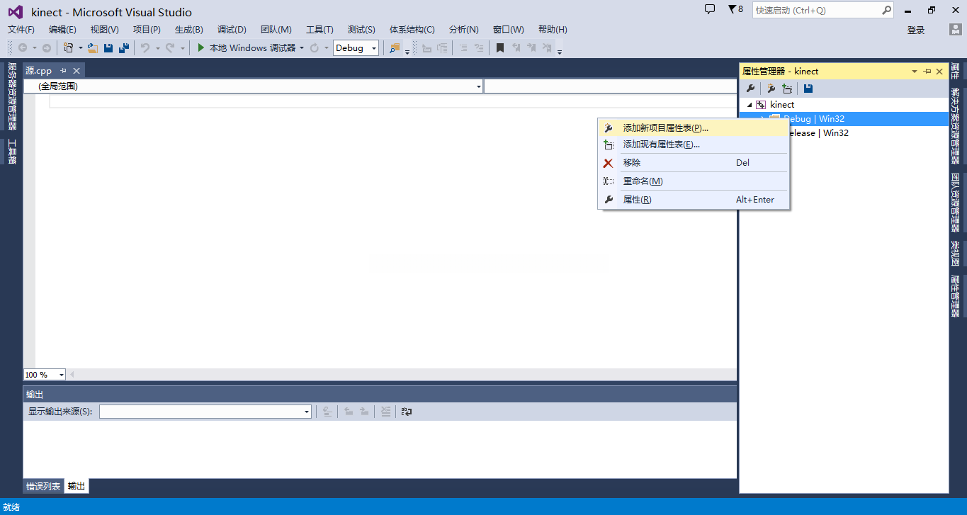The height and width of the screenshot is (515, 967).
Task: Click the new project toolbar icon
Action: click(68, 48)
